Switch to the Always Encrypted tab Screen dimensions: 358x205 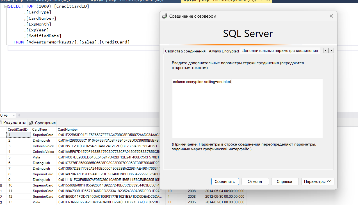tap(224, 51)
